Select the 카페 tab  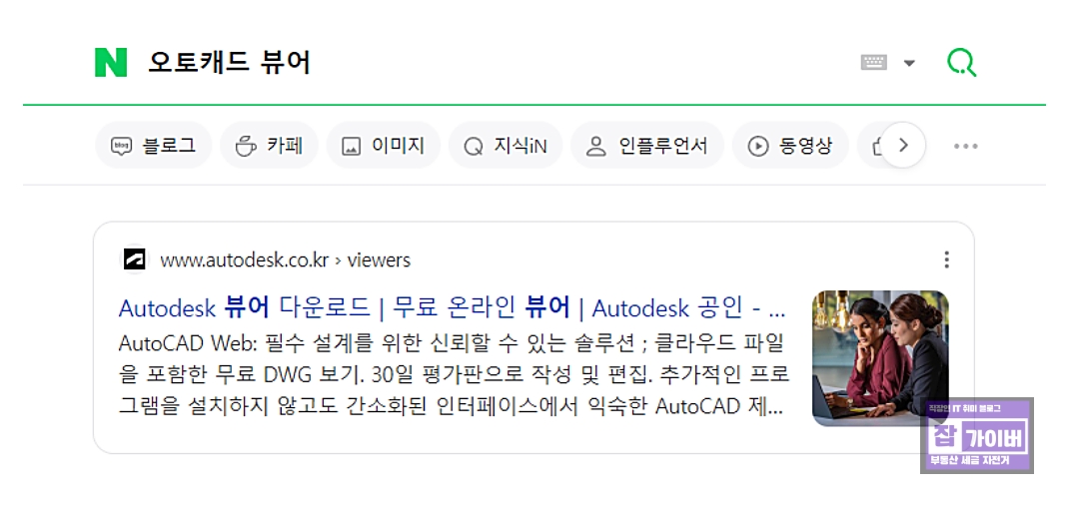[x=269, y=145]
